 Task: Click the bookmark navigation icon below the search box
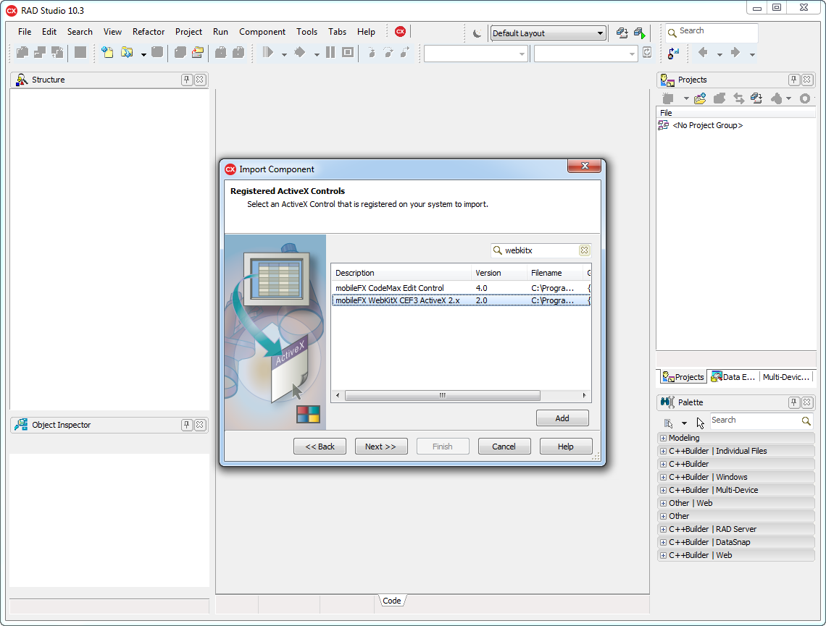point(673,53)
